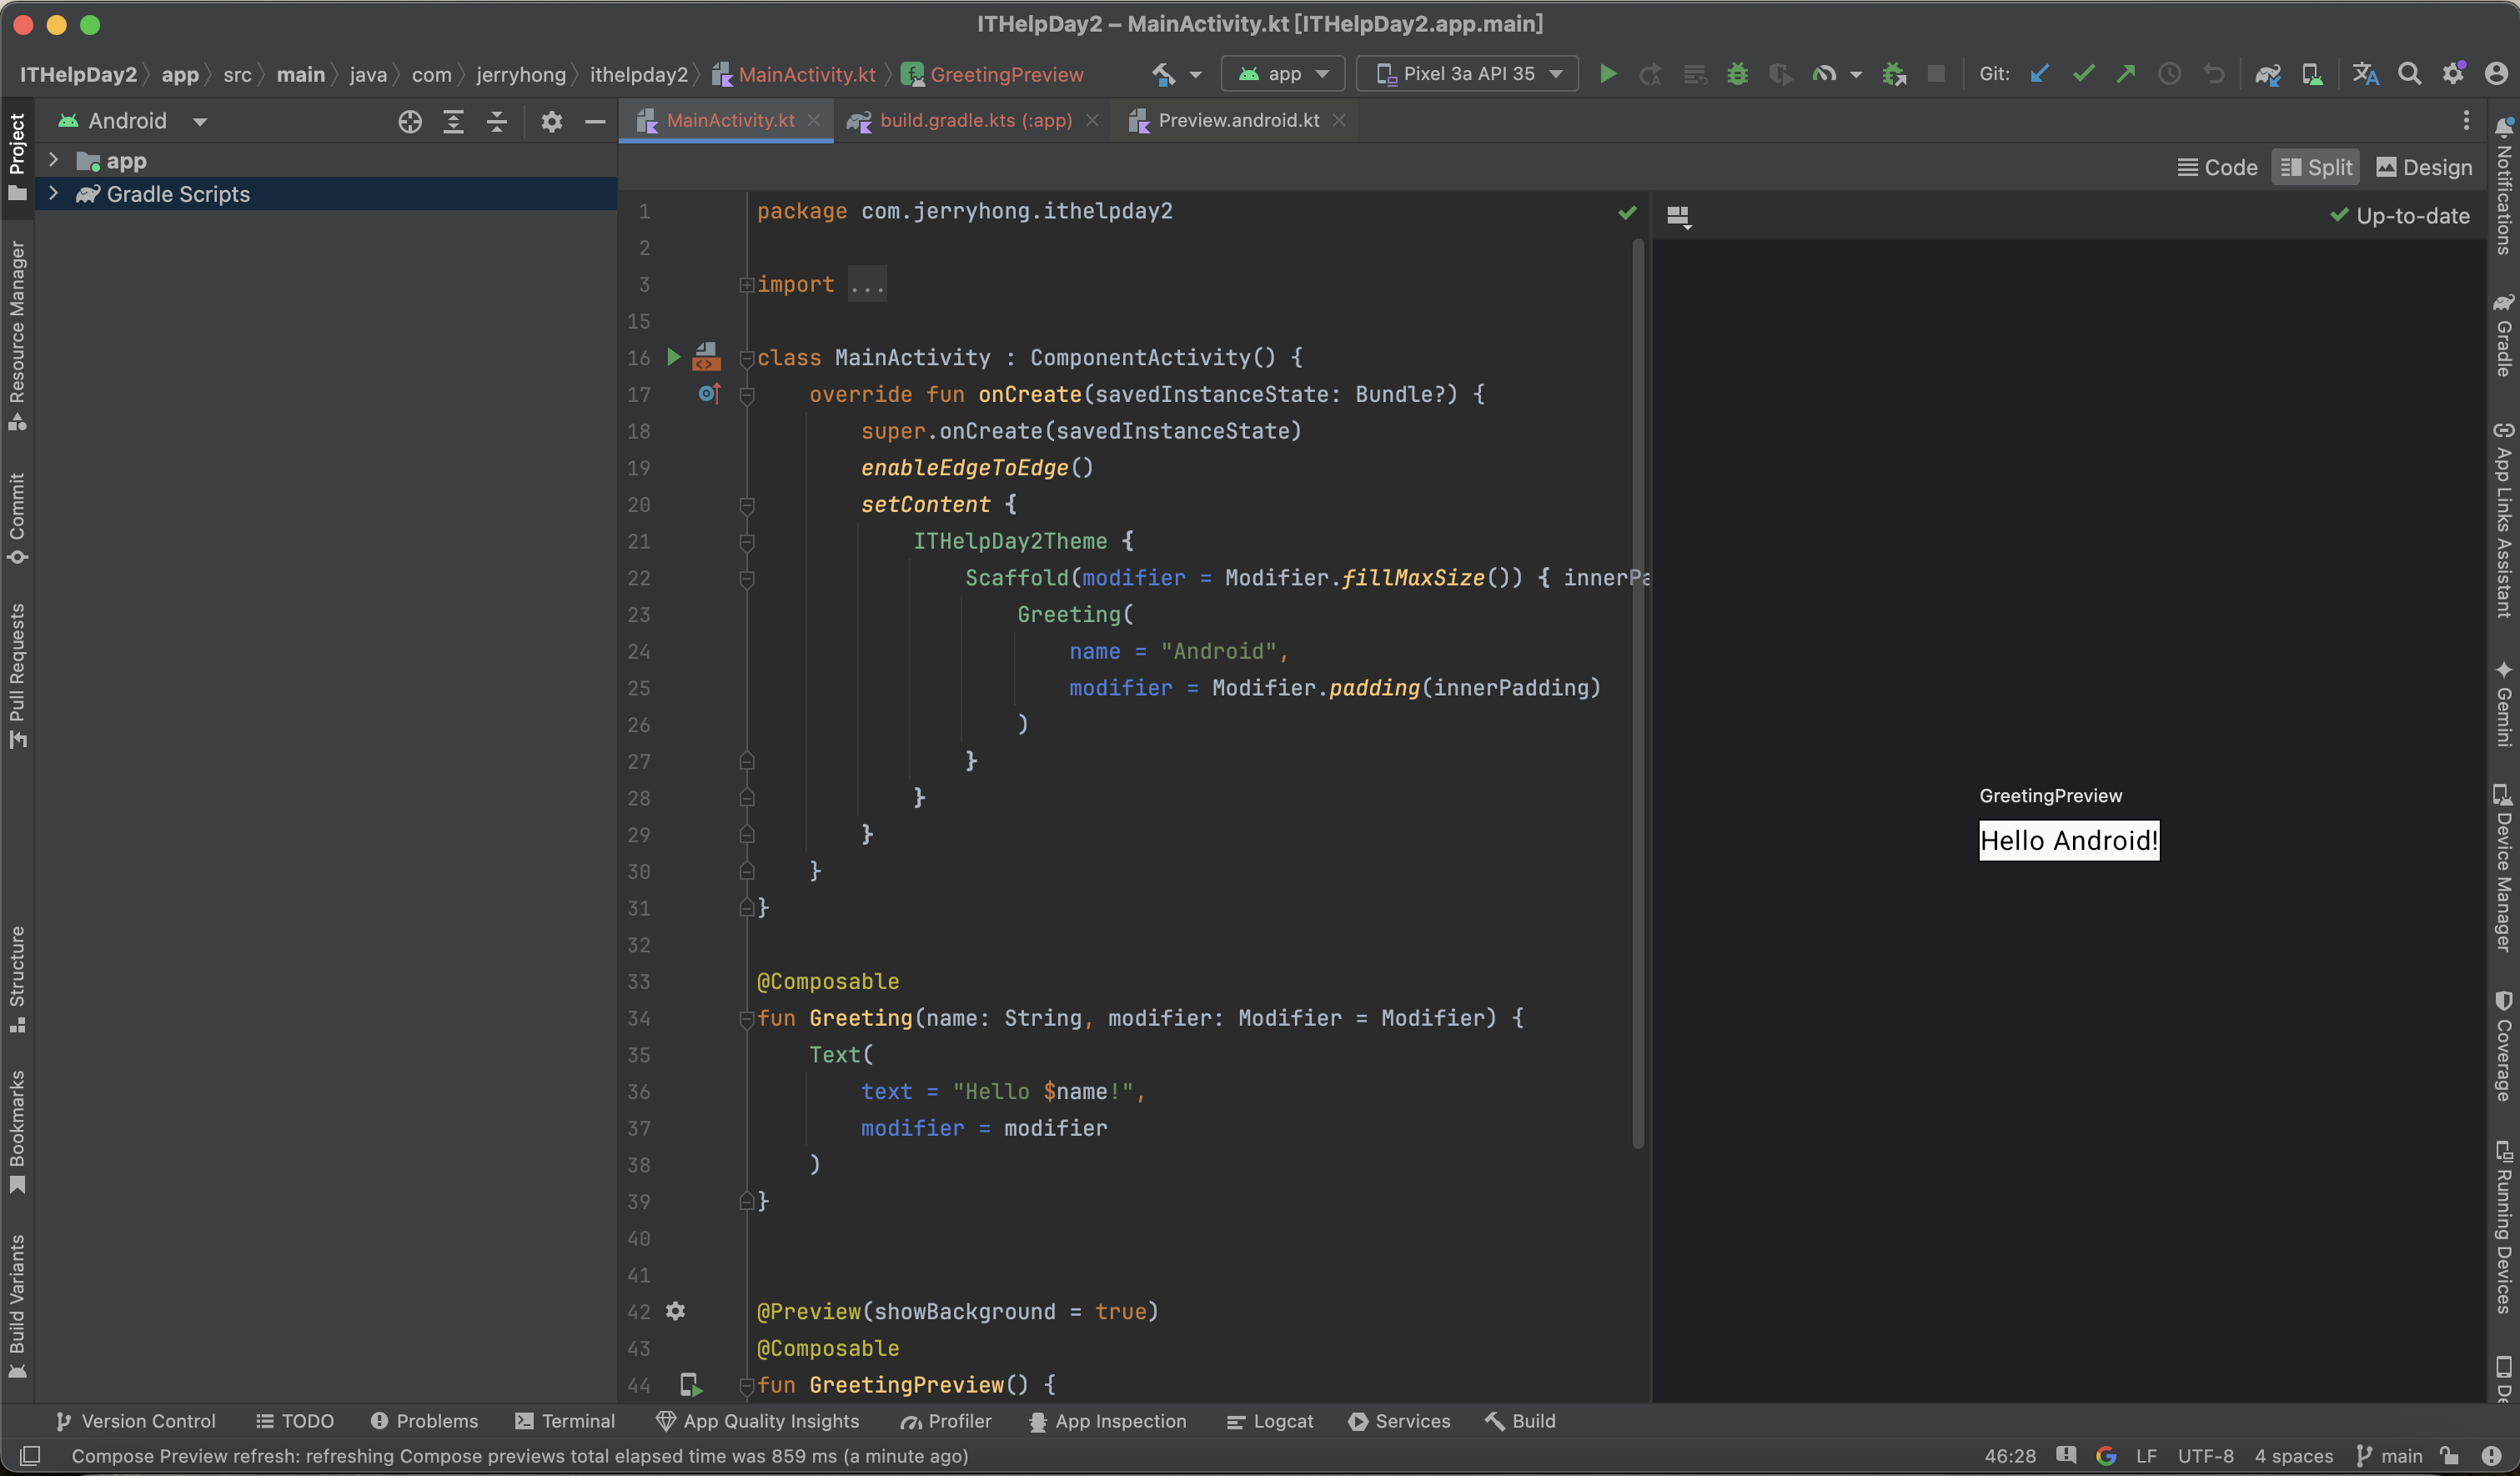Screen dimensions: 2520x1476
Task: Open the Pixel 3a API 35 device dropdown
Action: (1468, 74)
